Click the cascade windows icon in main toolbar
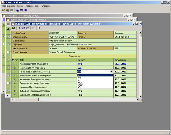 (17, 10)
